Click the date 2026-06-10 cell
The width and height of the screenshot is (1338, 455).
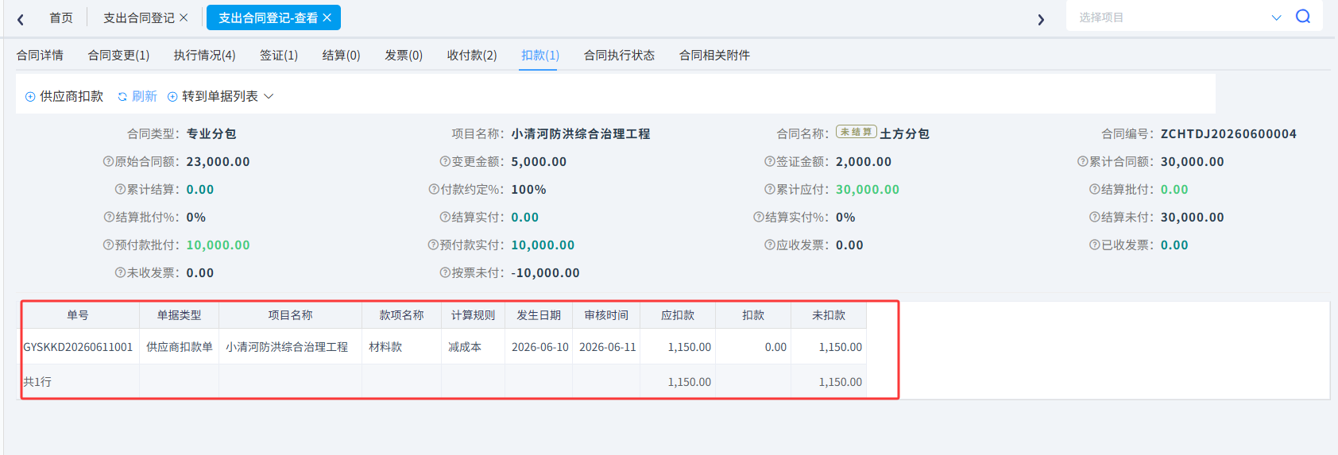(x=540, y=347)
